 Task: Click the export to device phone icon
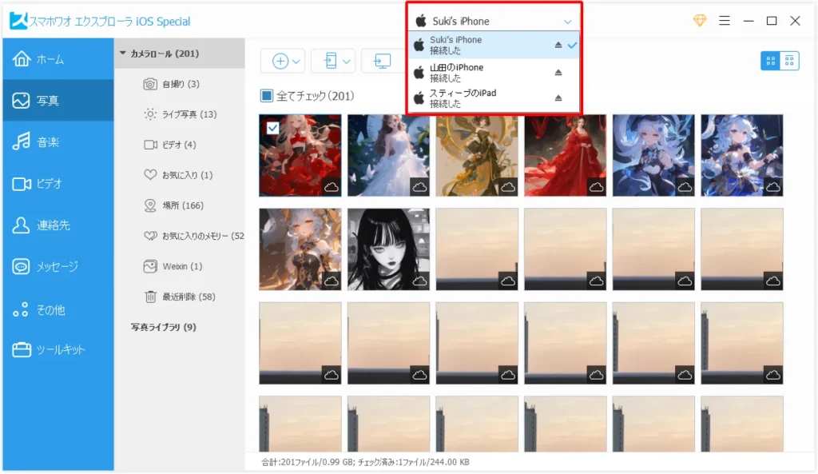coord(328,61)
